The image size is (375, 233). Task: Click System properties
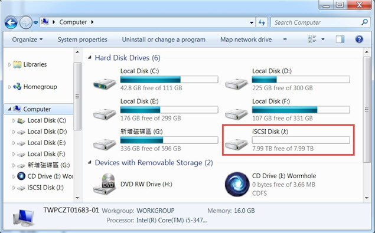click(82, 40)
